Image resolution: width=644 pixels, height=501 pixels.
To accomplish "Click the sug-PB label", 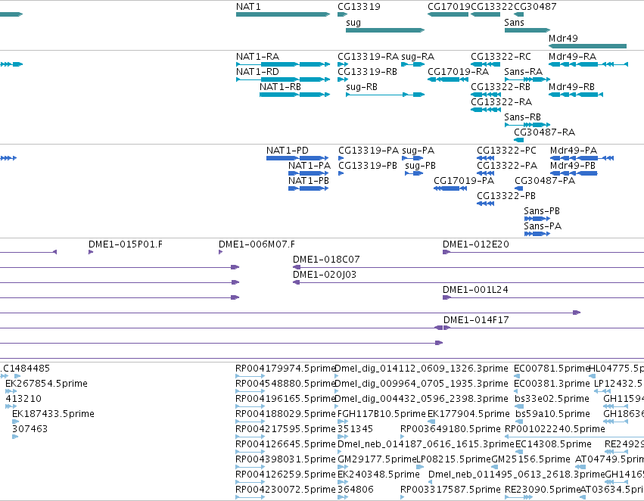I will pos(420,166).
